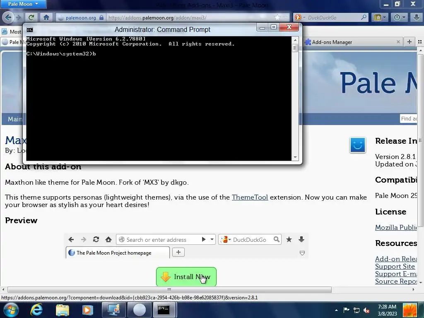The width and height of the screenshot is (424, 318).
Task: Close the Add-ons Manager tab
Action: [398, 42]
